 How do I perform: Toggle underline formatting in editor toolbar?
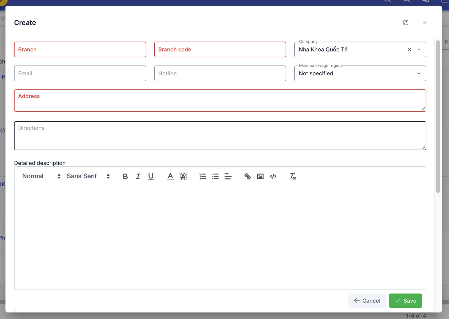click(x=151, y=176)
